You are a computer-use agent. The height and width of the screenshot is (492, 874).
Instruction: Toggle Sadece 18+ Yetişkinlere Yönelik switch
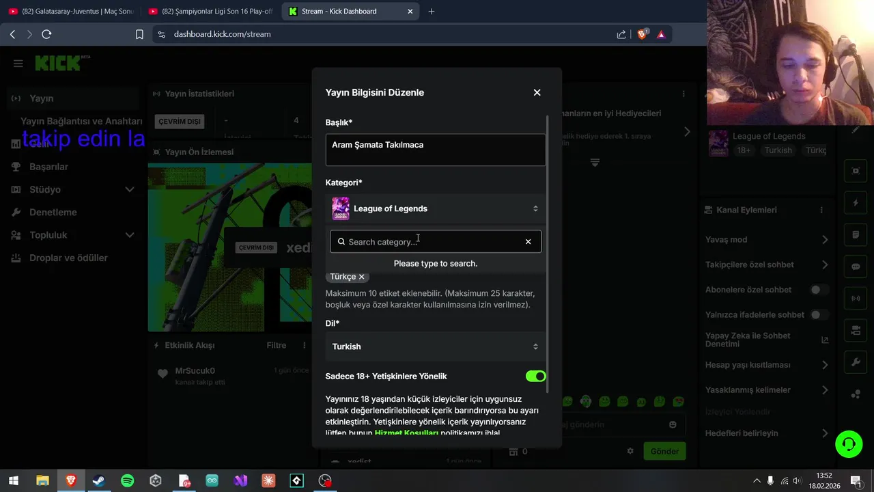click(536, 377)
